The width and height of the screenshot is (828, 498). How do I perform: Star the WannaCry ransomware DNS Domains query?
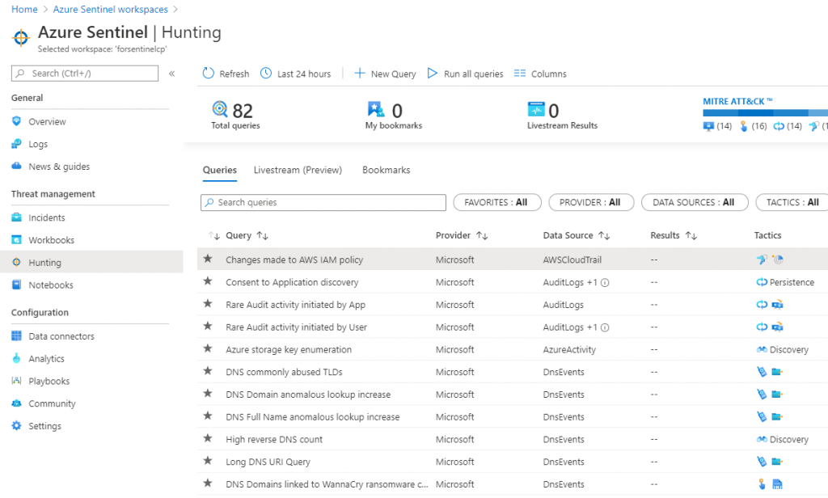208,483
